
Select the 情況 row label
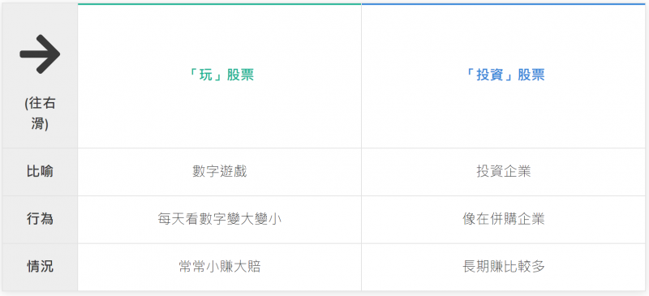pos(40,267)
